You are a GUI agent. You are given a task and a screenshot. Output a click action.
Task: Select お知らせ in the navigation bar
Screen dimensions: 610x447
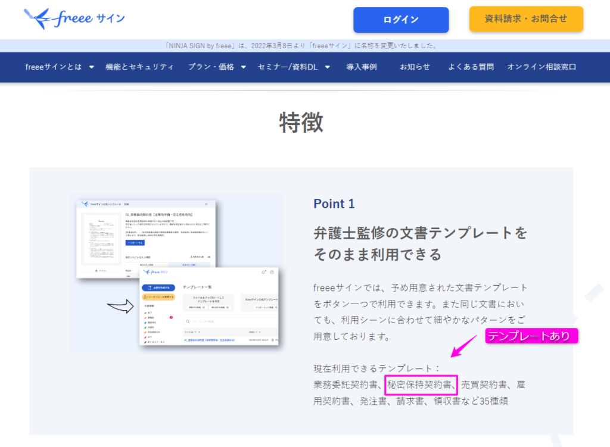coord(415,67)
